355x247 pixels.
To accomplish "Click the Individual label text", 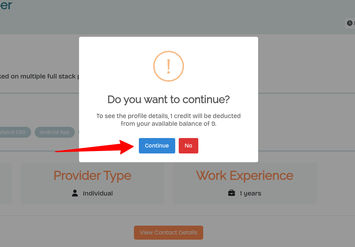I will (x=98, y=193).
